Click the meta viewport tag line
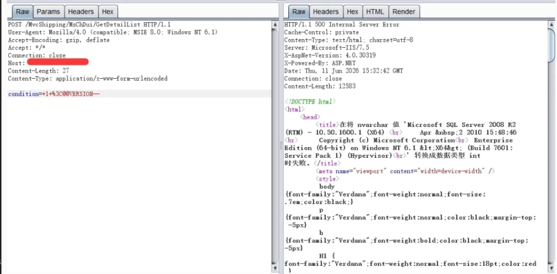This screenshot has height=274, width=557. (x=405, y=171)
